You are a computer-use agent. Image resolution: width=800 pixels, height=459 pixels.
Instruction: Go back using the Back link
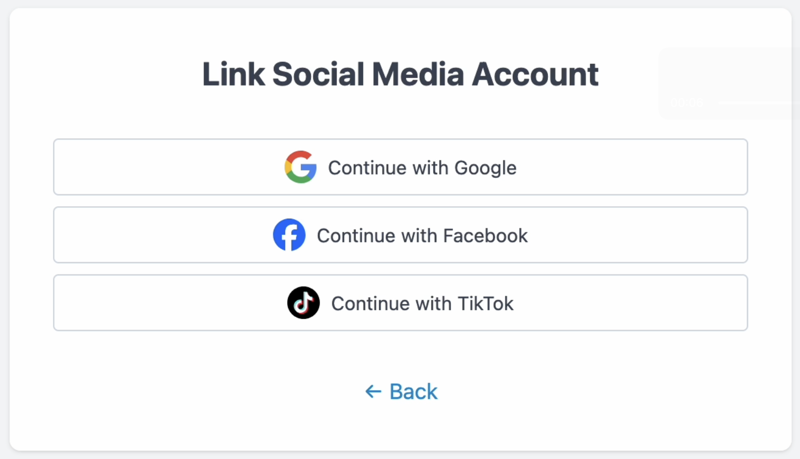coord(401,392)
